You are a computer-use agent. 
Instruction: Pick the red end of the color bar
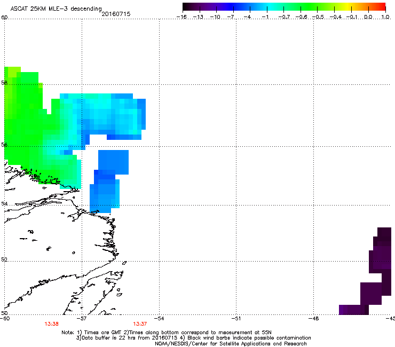coord(382,7)
